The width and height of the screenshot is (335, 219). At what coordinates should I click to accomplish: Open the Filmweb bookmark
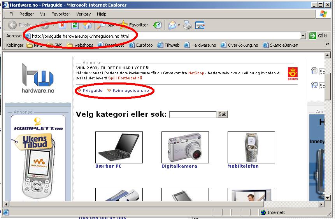[x=168, y=45]
